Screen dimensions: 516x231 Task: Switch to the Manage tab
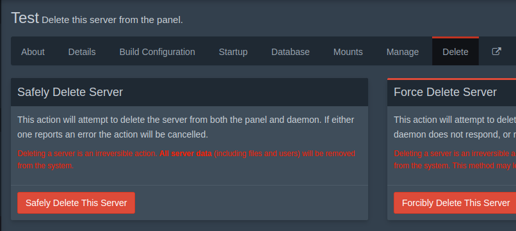[403, 52]
